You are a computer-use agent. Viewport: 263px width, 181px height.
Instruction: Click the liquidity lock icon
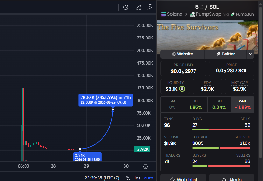pos(182,89)
